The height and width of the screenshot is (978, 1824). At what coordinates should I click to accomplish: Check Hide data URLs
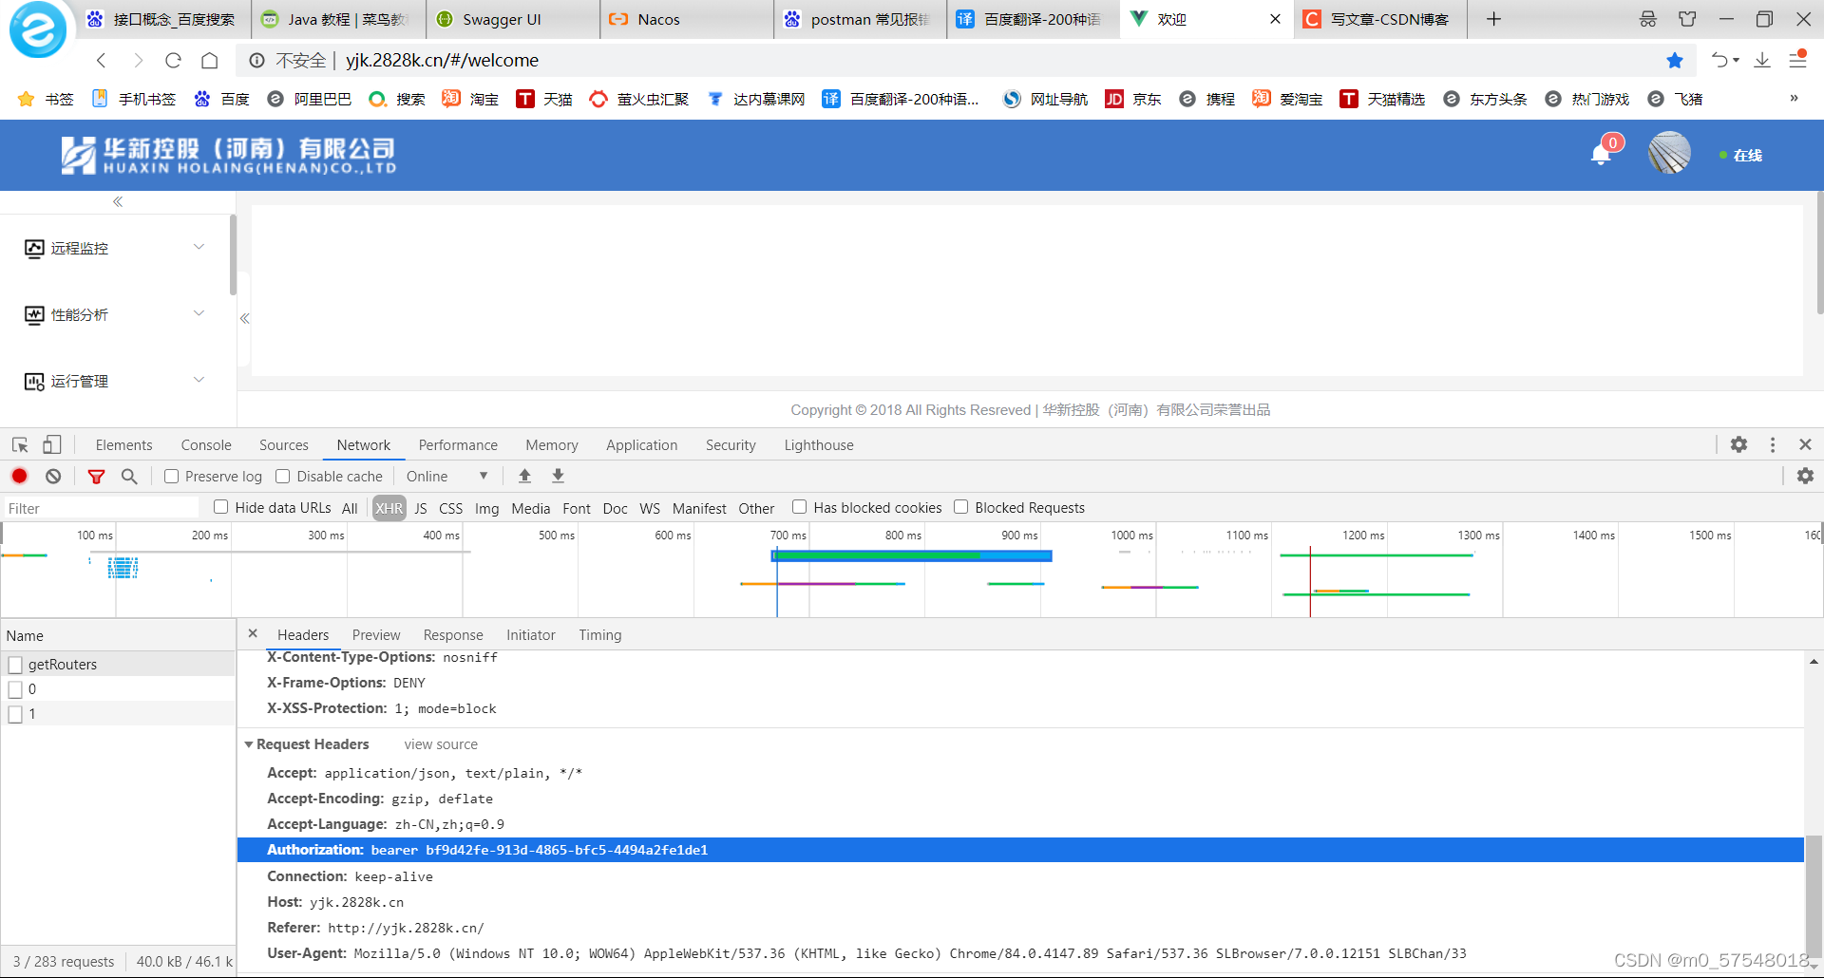220,507
